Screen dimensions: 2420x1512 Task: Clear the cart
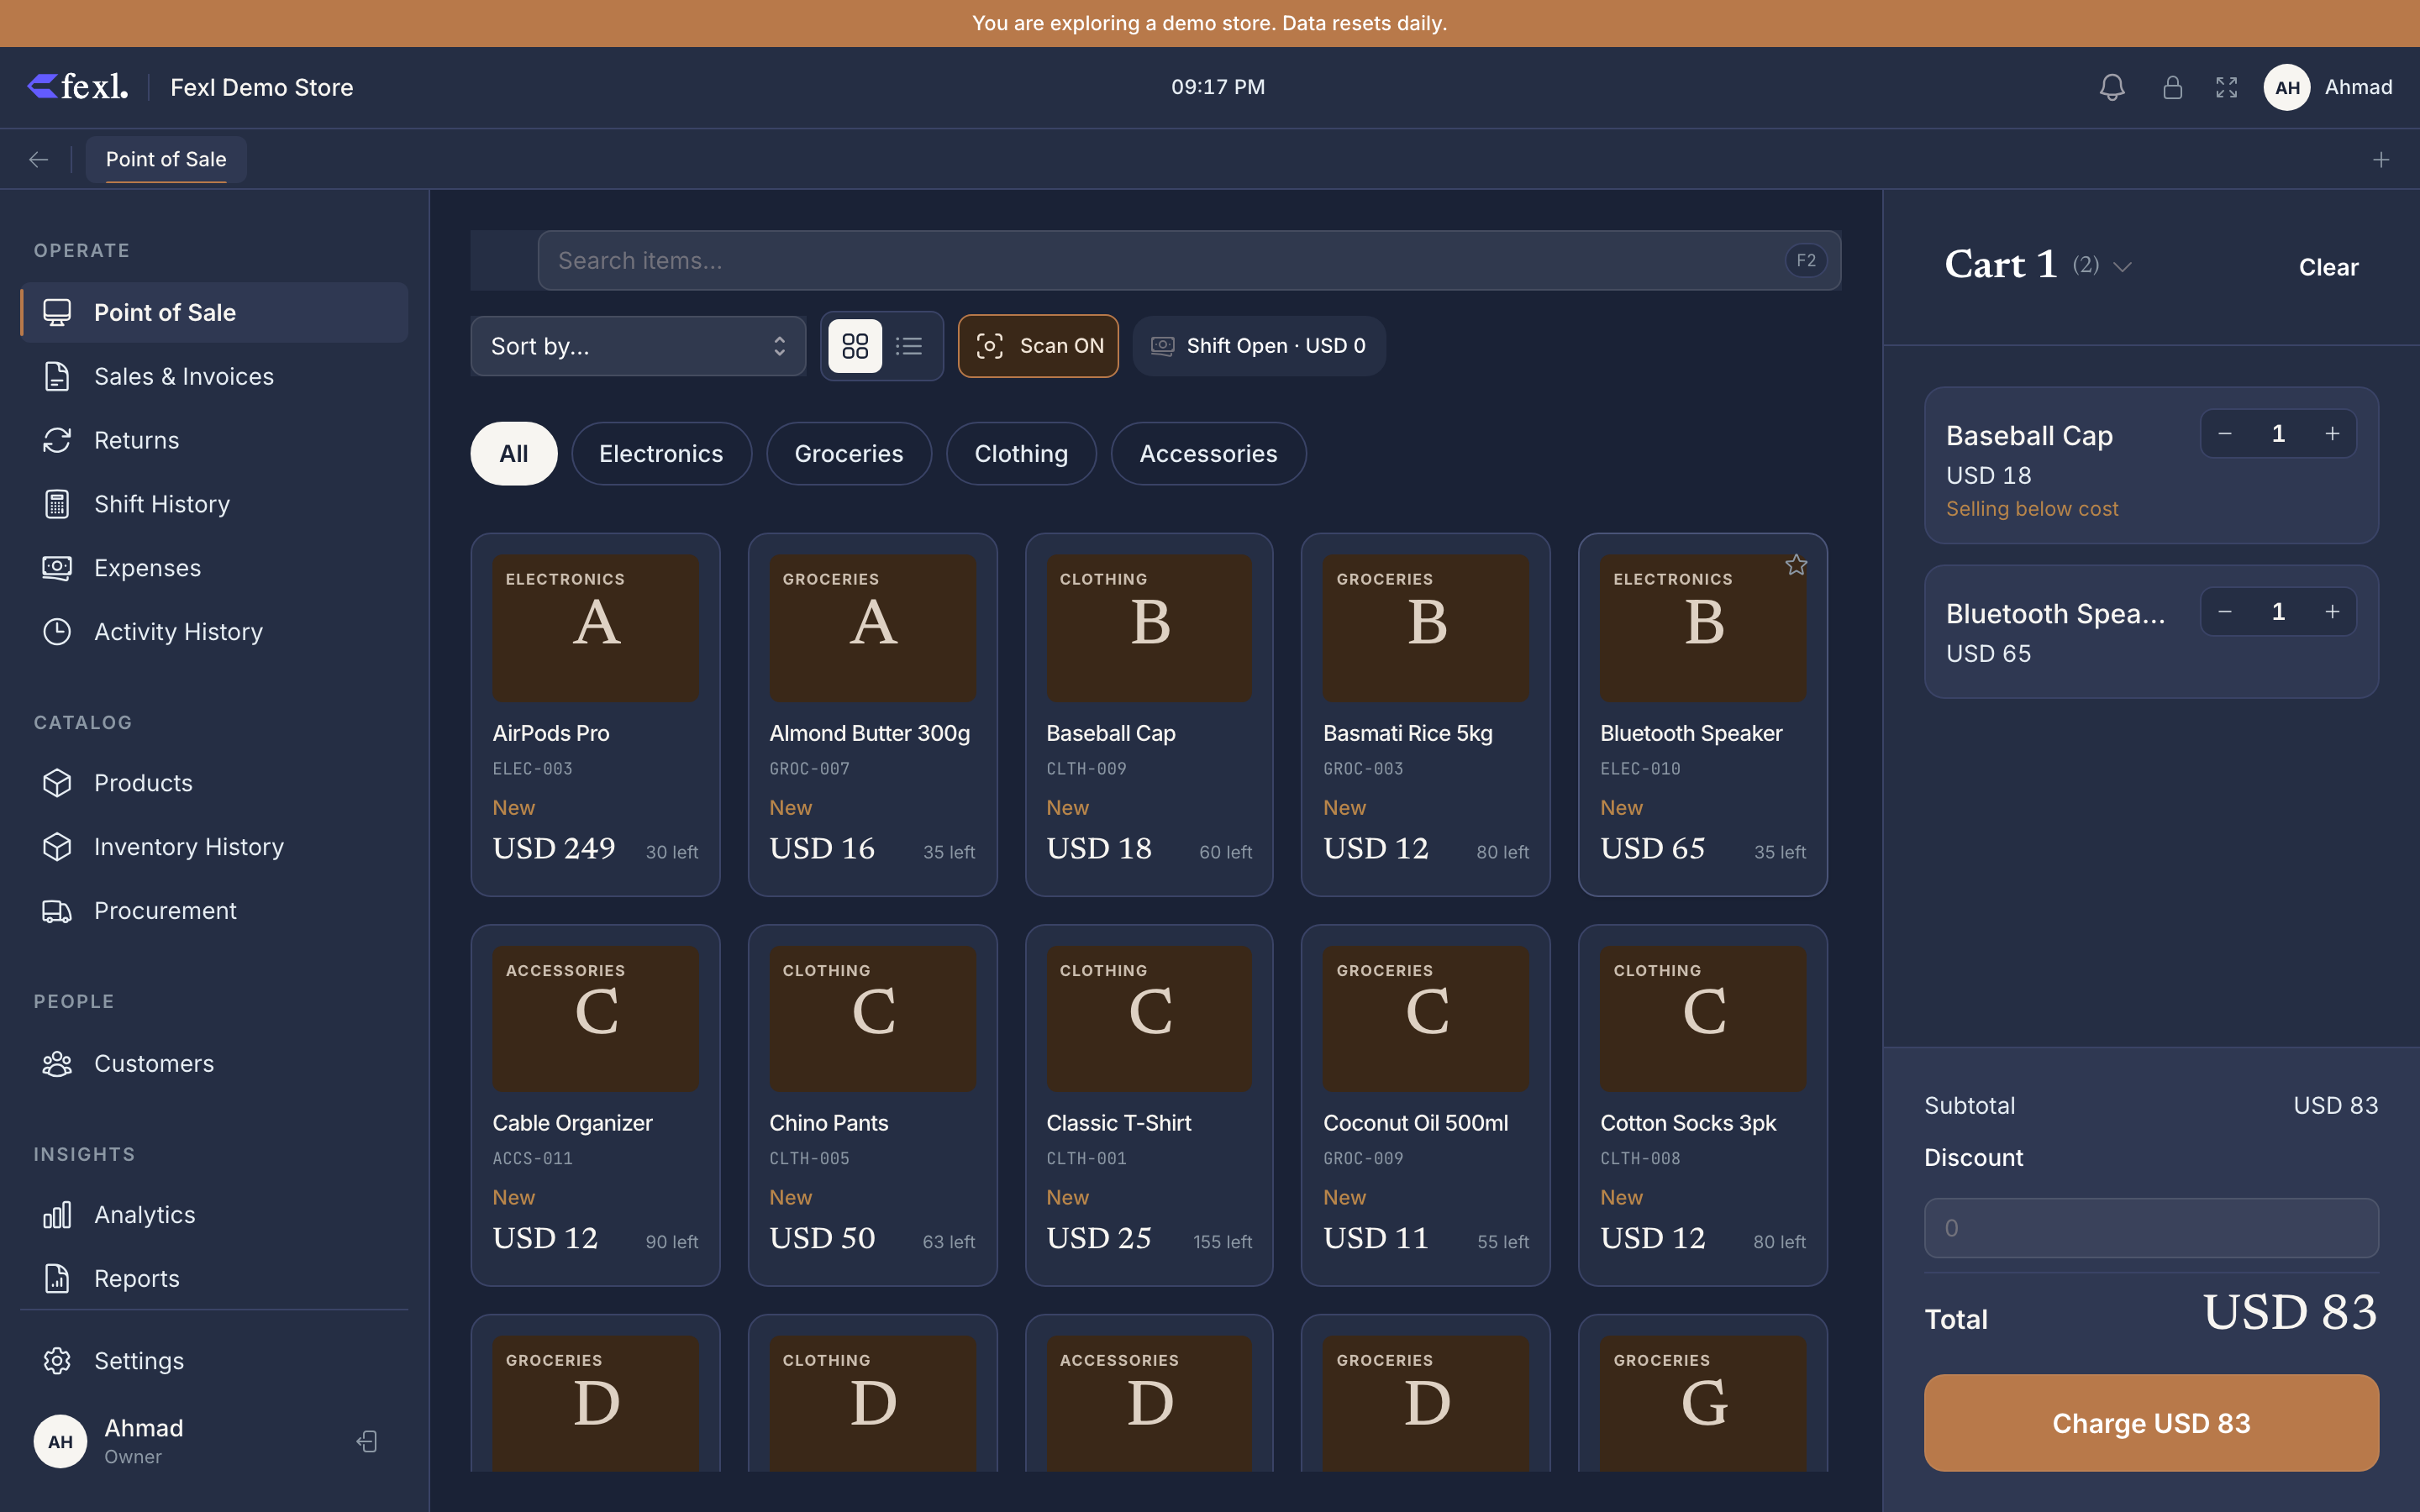coord(2328,267)
